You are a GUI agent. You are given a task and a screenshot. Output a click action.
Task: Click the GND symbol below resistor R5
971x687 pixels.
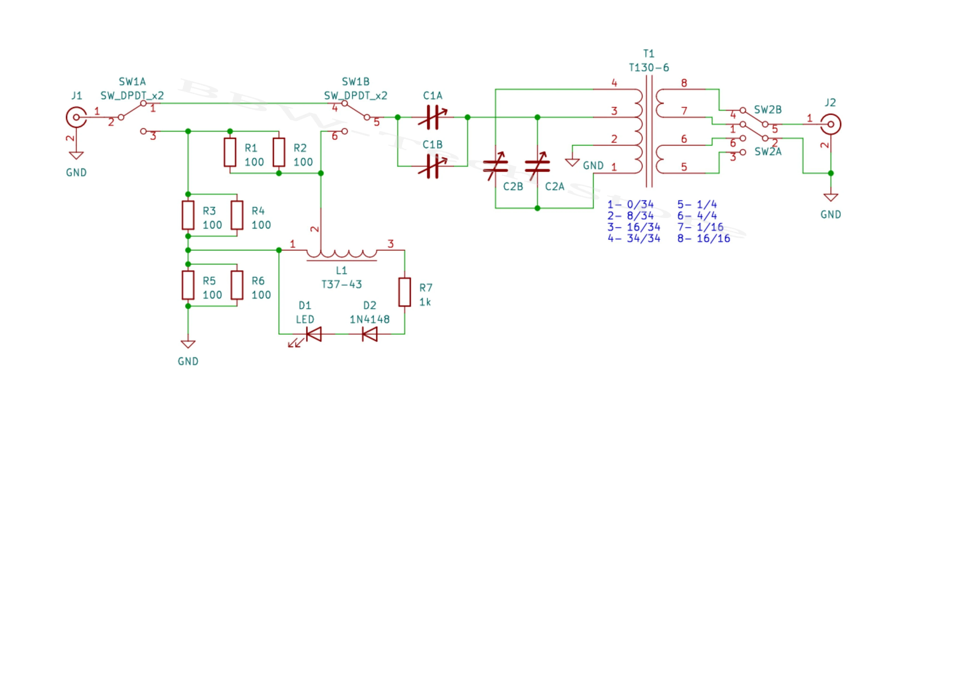point(188,344)
